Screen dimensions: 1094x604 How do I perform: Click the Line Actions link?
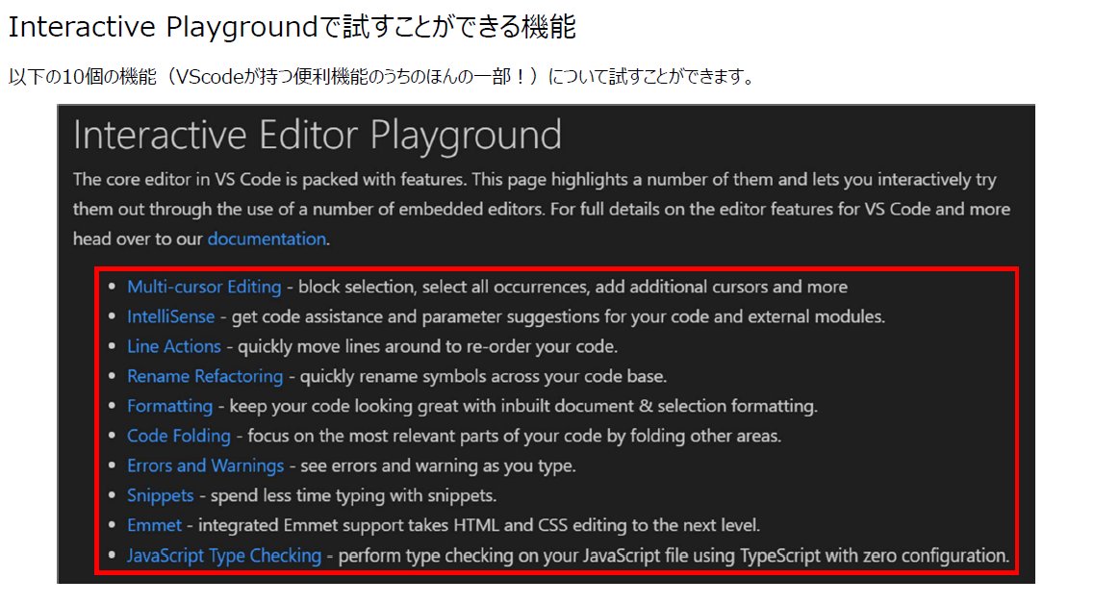174,346
